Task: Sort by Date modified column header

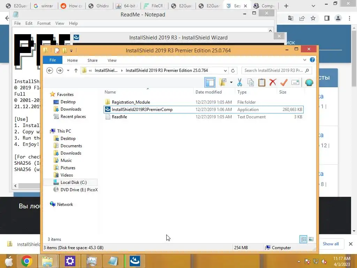Action: (208, 92)
